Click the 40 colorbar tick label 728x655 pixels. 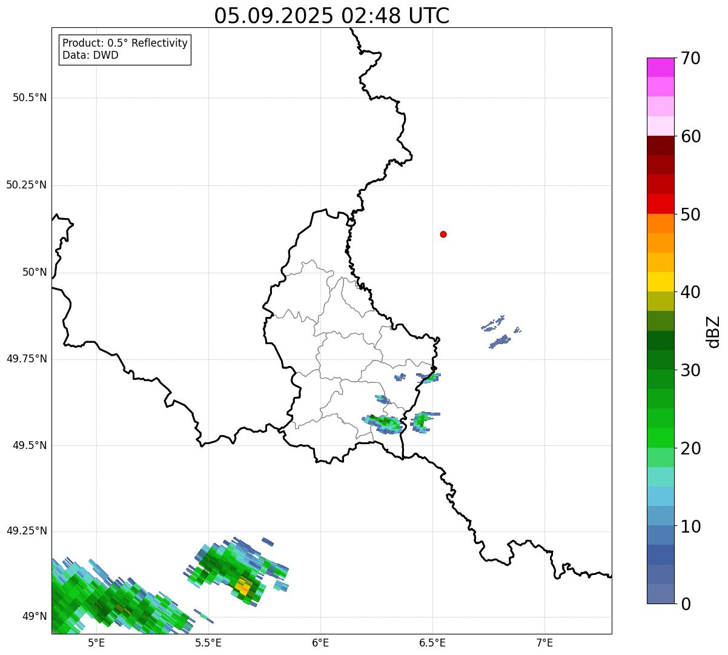690,292
